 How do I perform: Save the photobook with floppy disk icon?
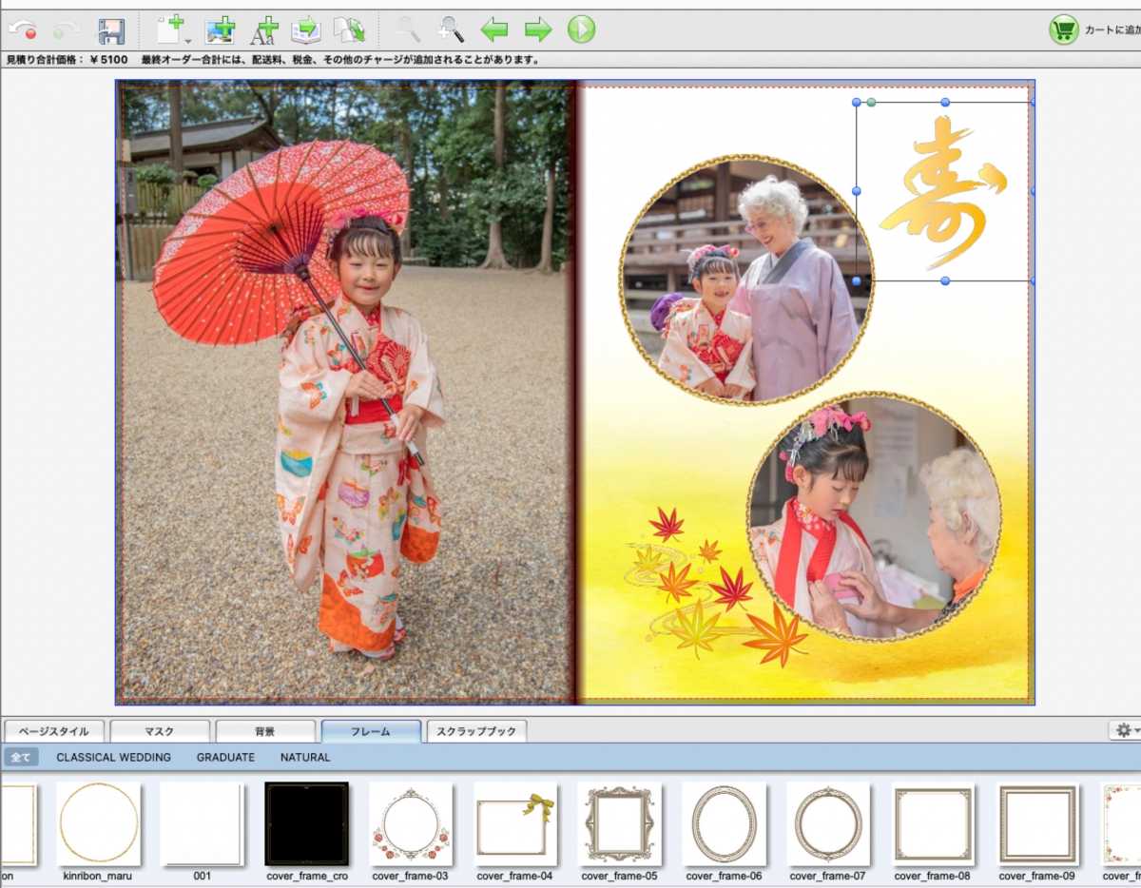(111, 30)
